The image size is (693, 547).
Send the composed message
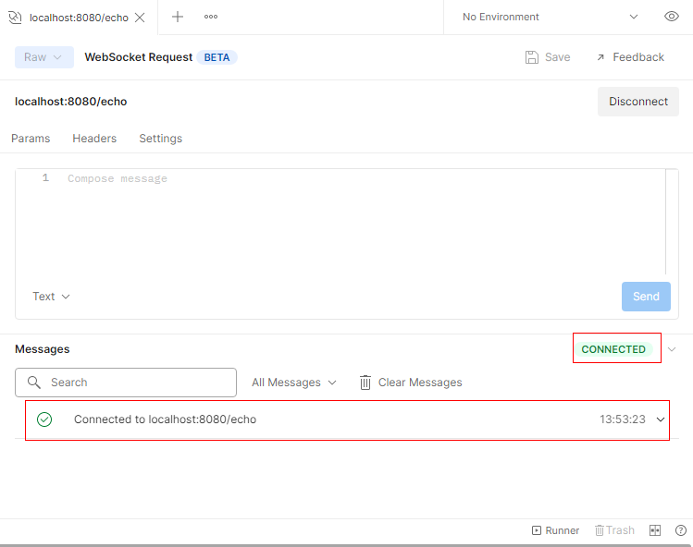tap(646, 297)
